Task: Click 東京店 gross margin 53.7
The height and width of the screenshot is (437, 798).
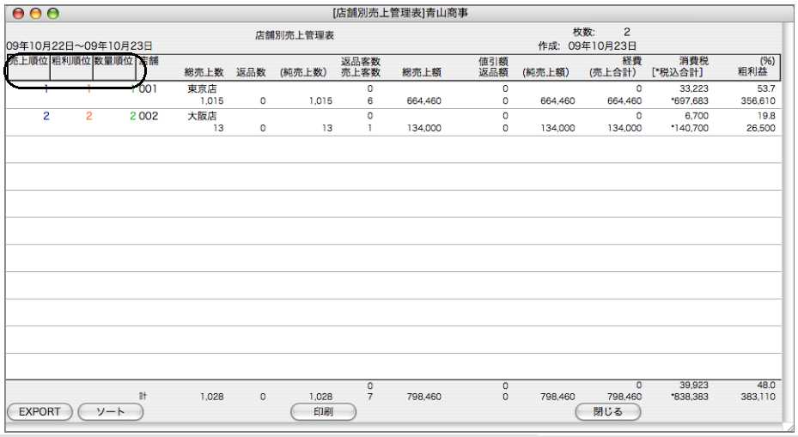Action: pyautogui.click(x=766, y=89)
